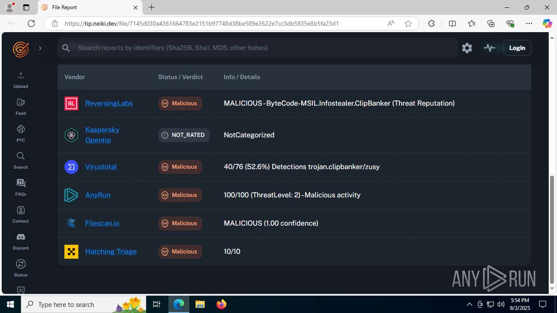The height and width of the screenshot is (313, 557).
Task: Open the Upload page in sidebar
Action: (x=20, y=80)
